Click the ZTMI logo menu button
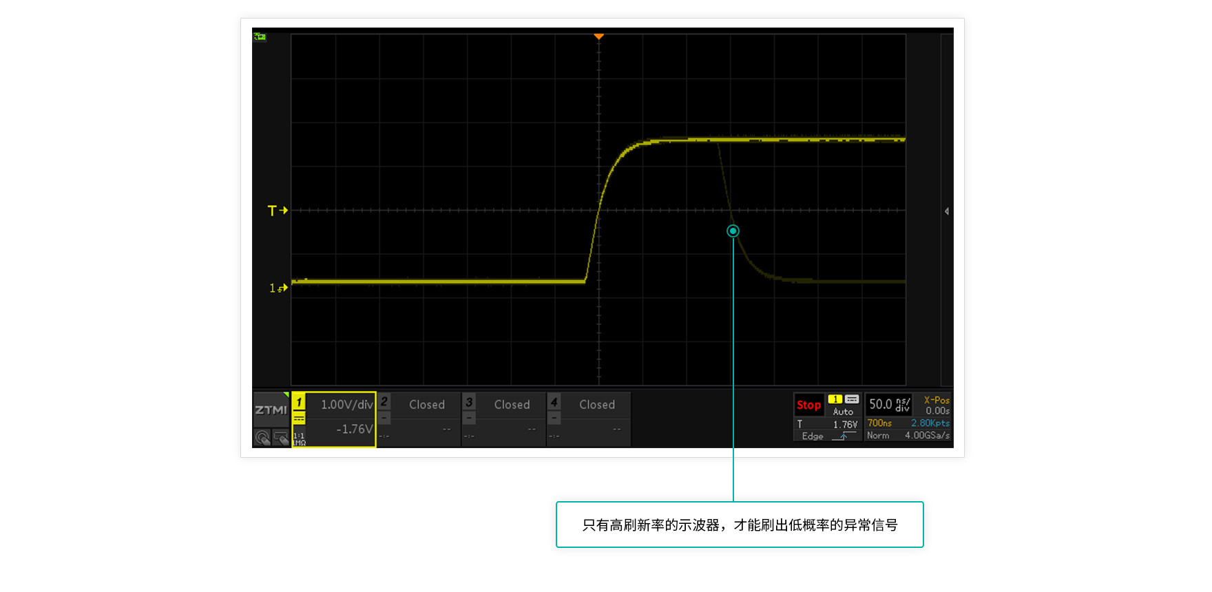Viewport: 1212px width, 592px height. coord(271,410)
